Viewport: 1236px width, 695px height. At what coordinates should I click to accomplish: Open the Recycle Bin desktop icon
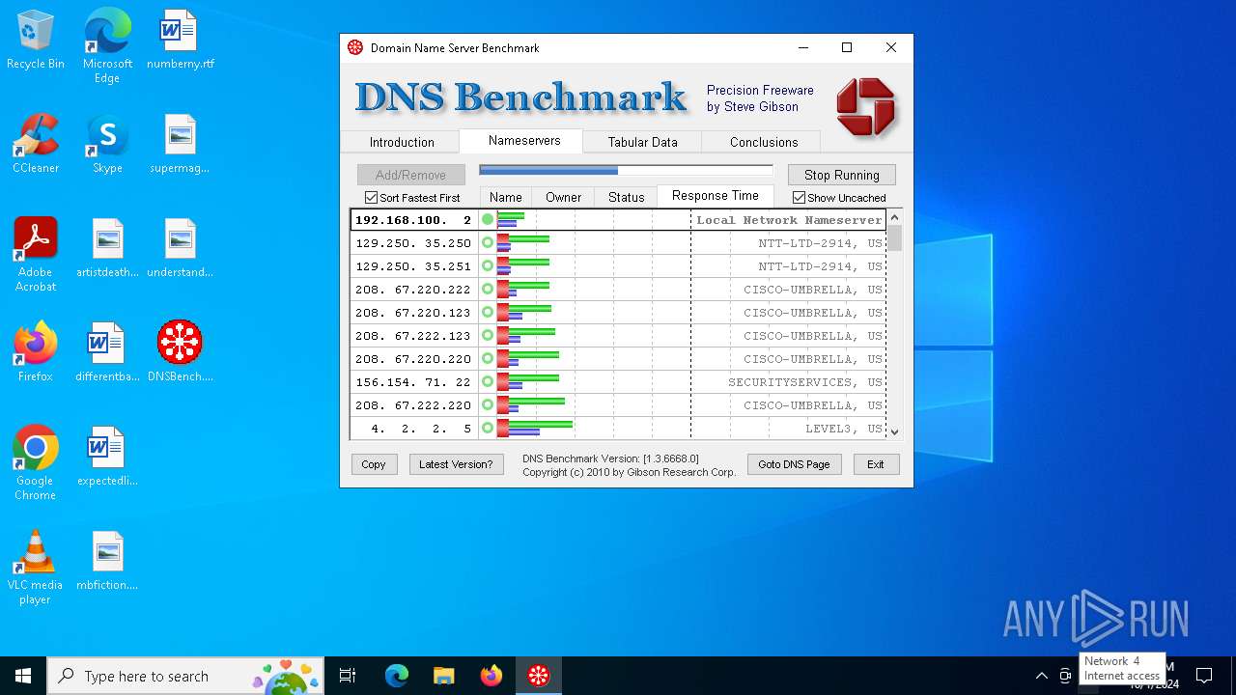(x=36, y=41)
